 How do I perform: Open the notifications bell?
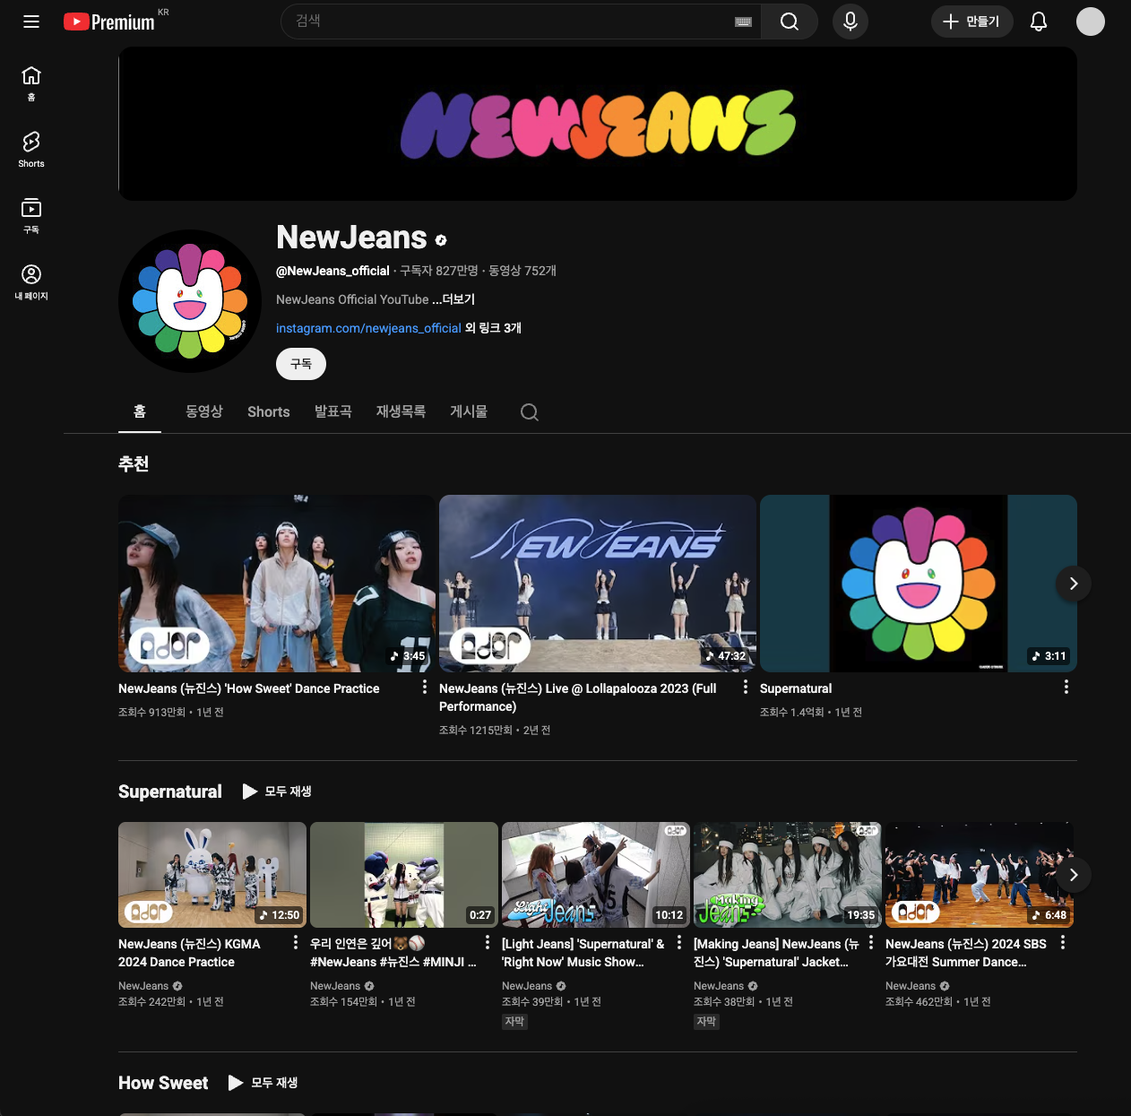pyautogui.click(x=1038, y=22)
